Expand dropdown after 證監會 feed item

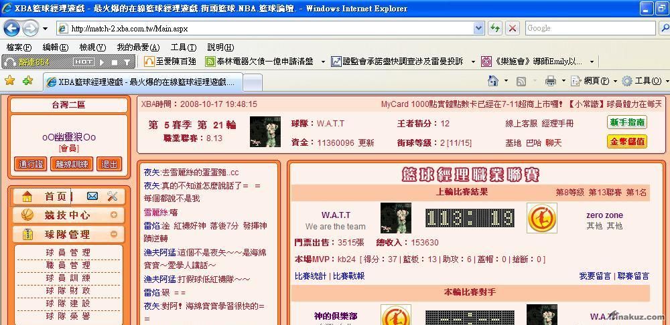coord(473,62)
